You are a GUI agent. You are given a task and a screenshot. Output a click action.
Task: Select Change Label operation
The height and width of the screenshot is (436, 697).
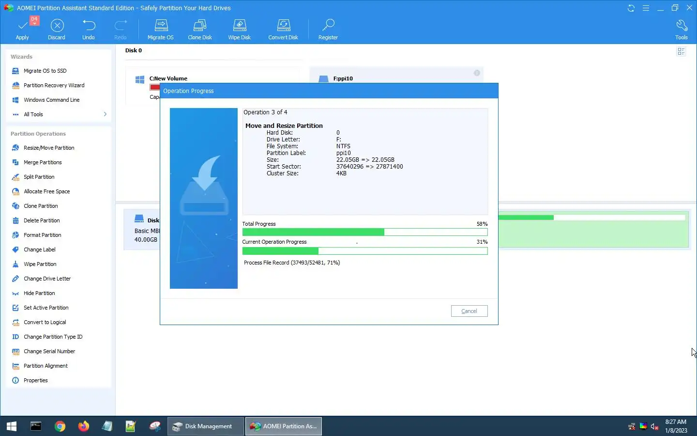pyautogui.click(x=39, y=249)
